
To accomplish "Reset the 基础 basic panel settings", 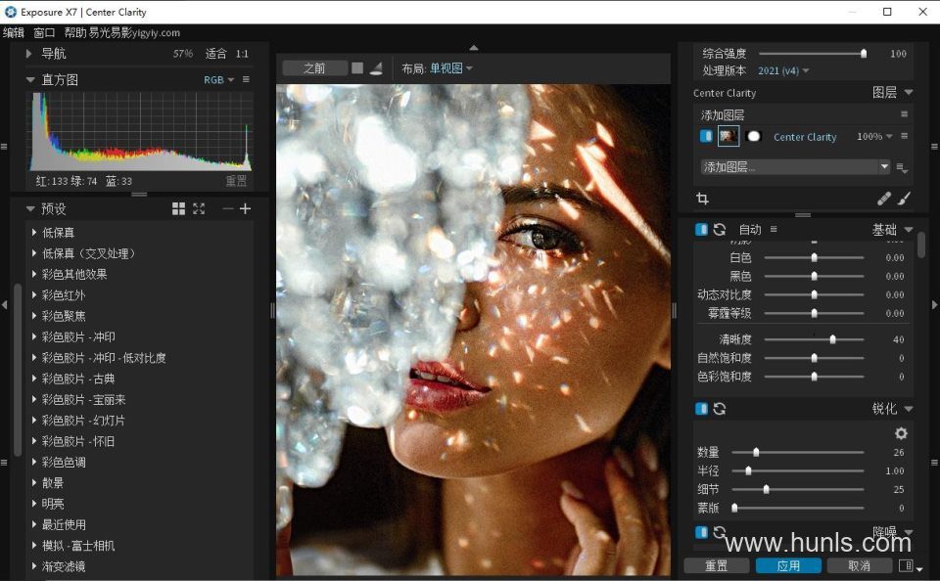I will [720, 230].
